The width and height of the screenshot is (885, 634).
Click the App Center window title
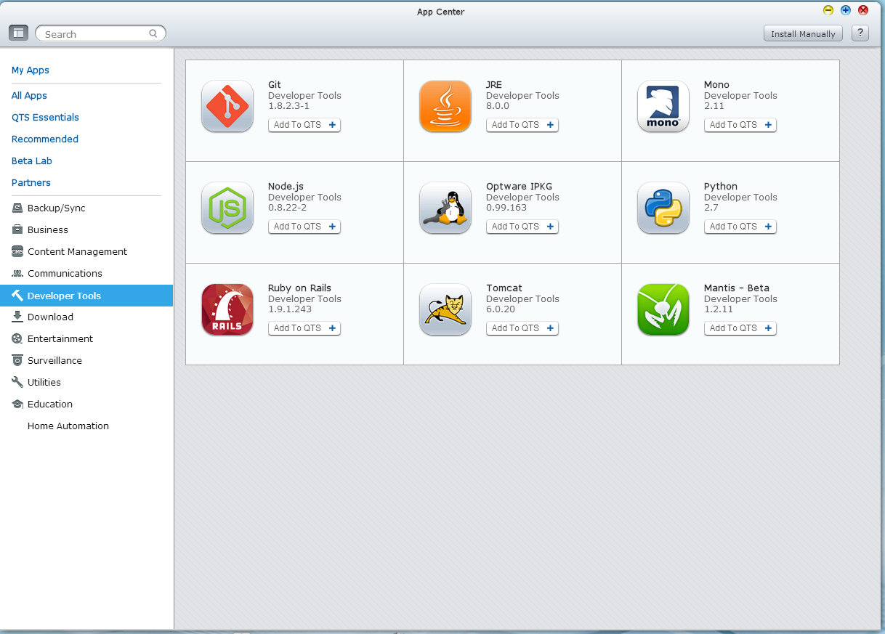(x=440, y=12)
